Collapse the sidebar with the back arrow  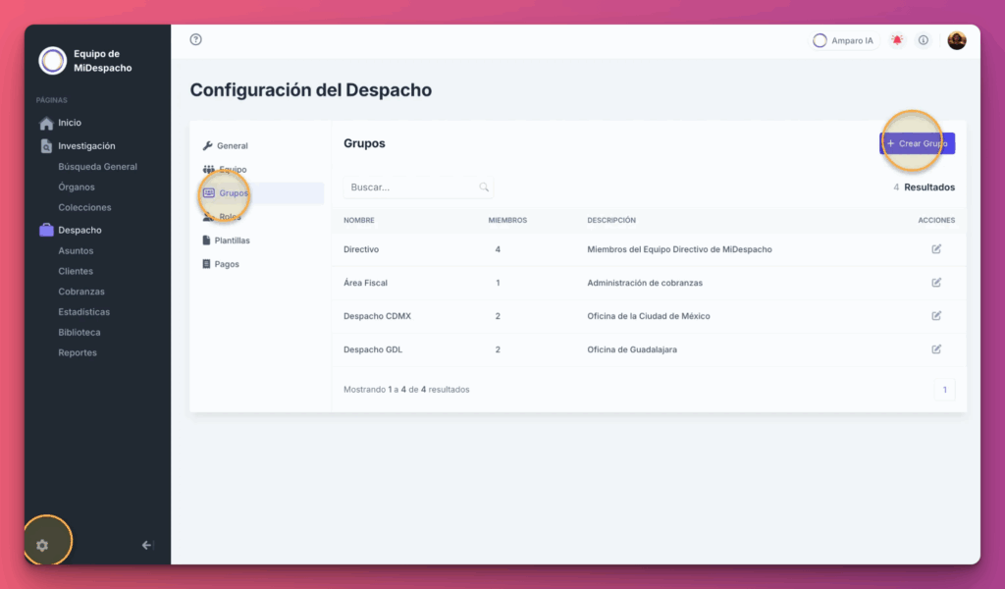(147, 545)
